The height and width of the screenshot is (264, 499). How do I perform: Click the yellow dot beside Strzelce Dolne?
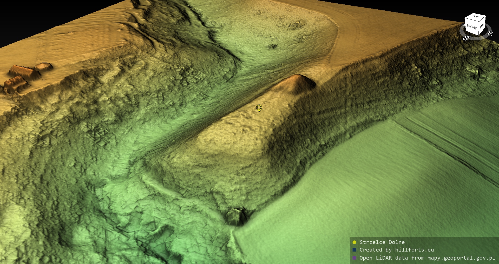[354, 242]
